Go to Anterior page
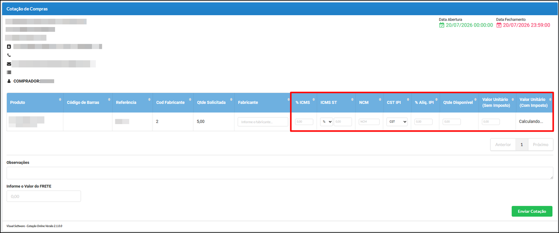The height and width of the screenshot is (233, 559). [x=503, y=145]
